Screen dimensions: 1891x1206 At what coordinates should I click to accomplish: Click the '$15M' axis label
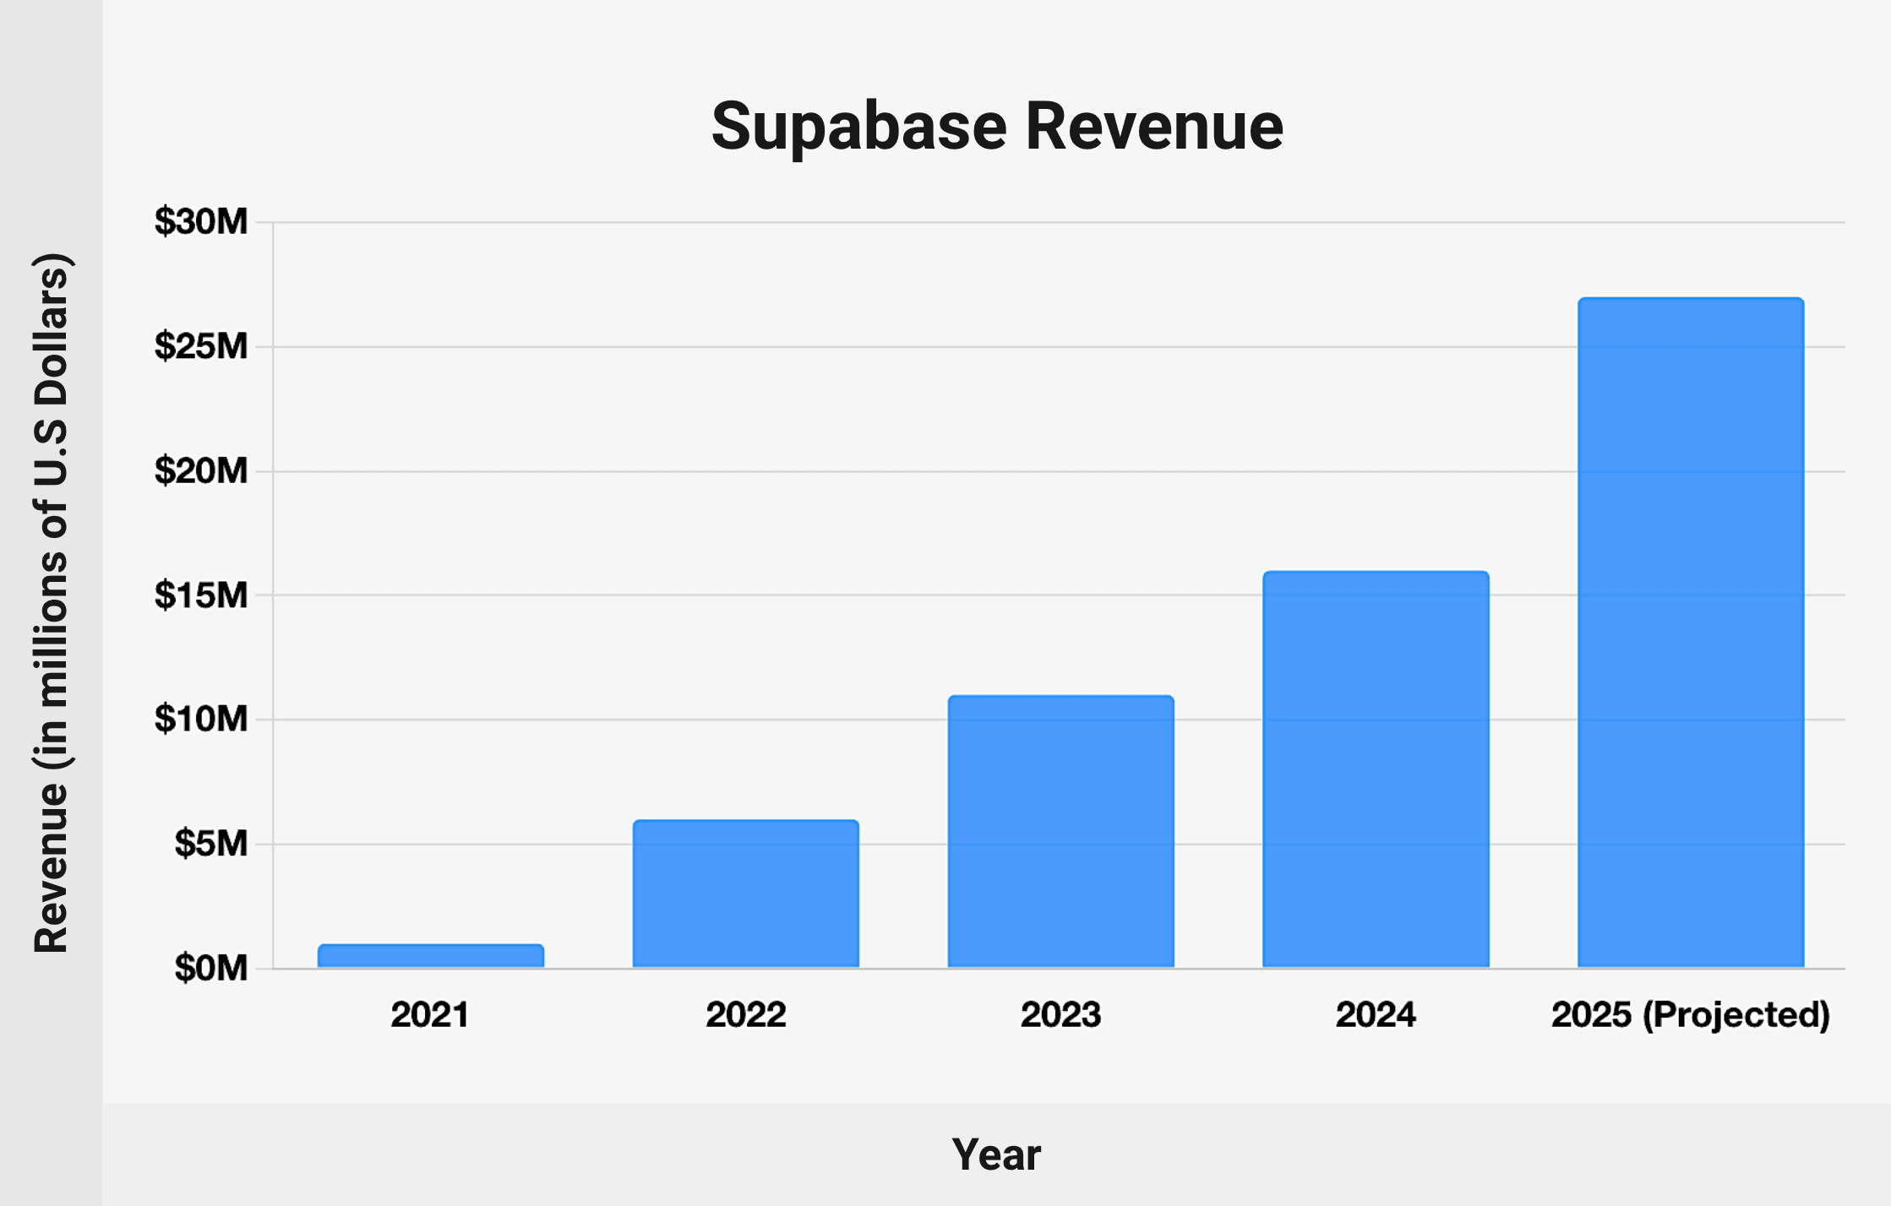tap(201, 595)
